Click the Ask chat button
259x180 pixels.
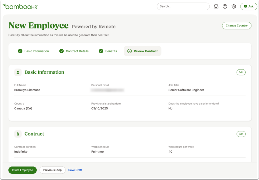249,6
